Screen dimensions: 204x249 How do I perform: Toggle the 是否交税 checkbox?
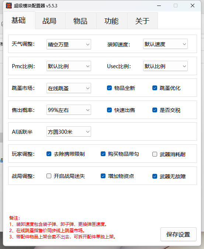155,110
